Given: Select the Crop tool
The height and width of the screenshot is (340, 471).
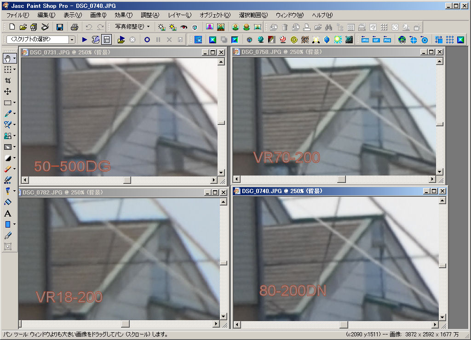Looking at the screenshot, I should click(8, 80).
